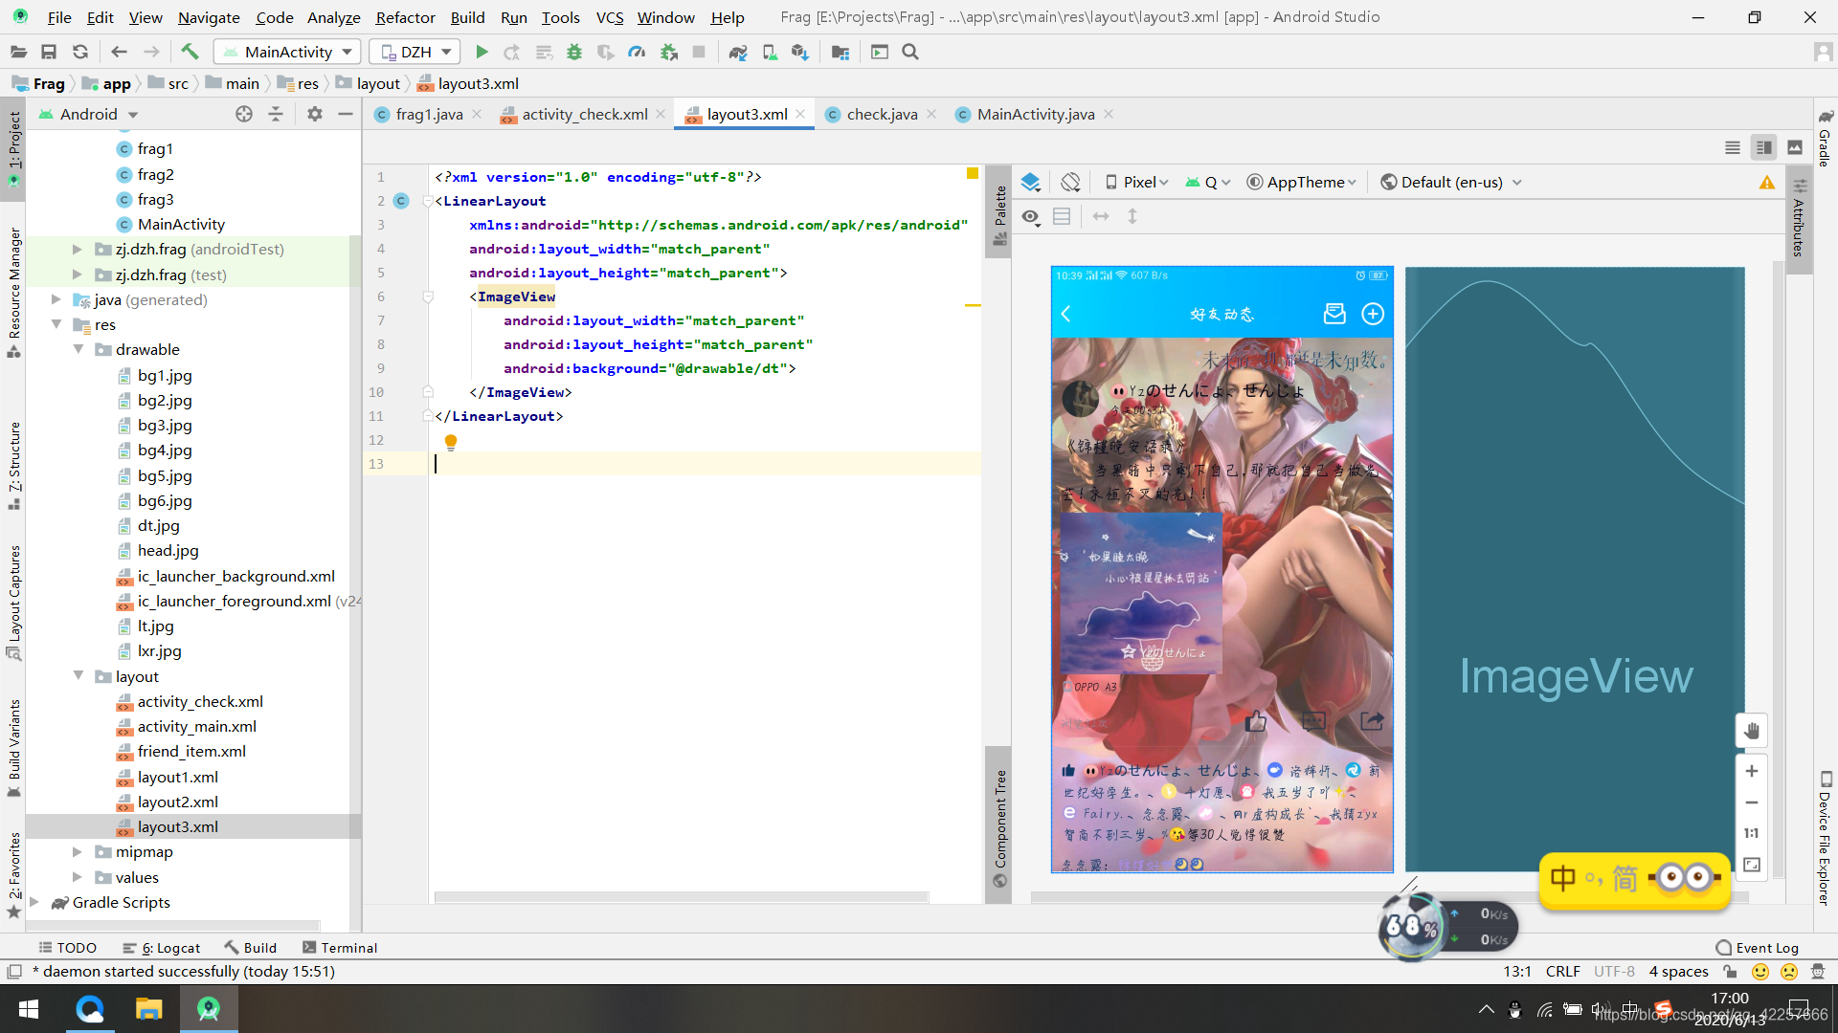Click the hammer Make Project icon
This screenshot has height=1033, width=1838.
190,52
